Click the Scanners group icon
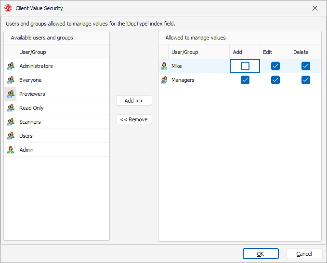 click(x=11, y=122)
